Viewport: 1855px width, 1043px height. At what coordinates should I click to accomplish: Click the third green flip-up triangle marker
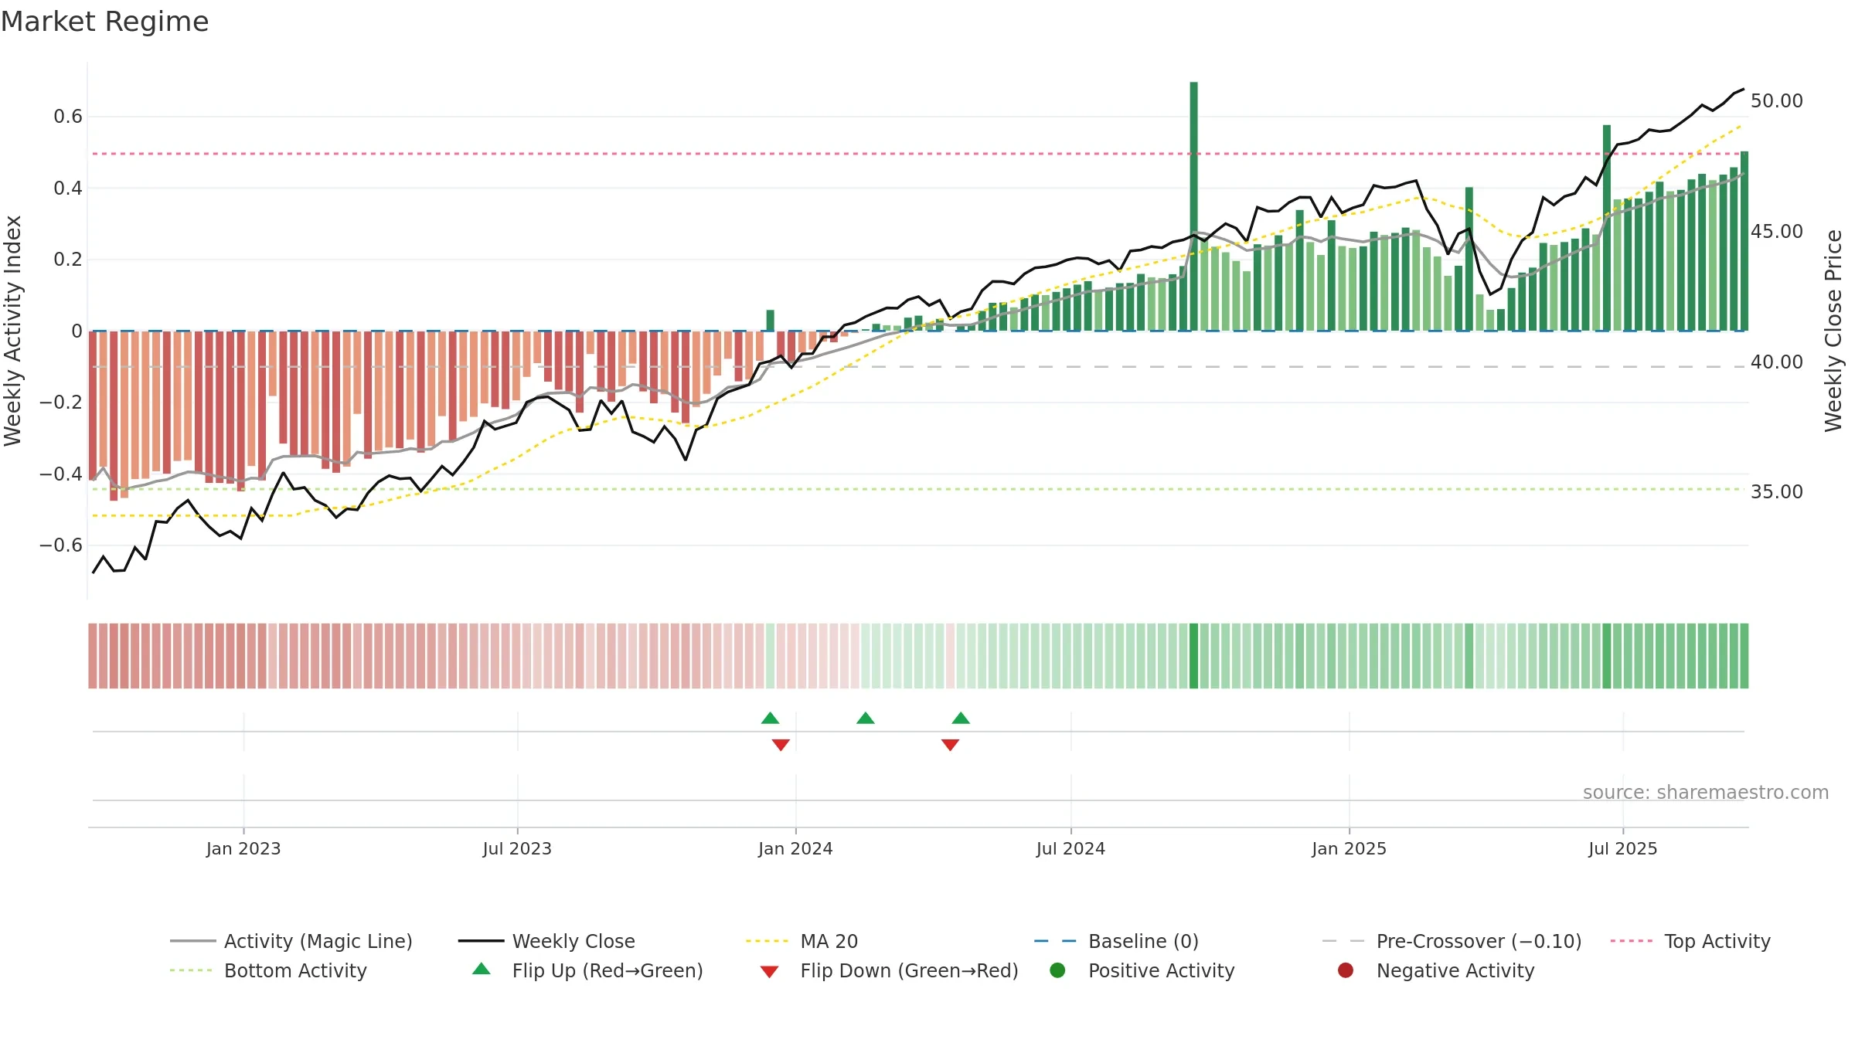[x=961, y=718]
